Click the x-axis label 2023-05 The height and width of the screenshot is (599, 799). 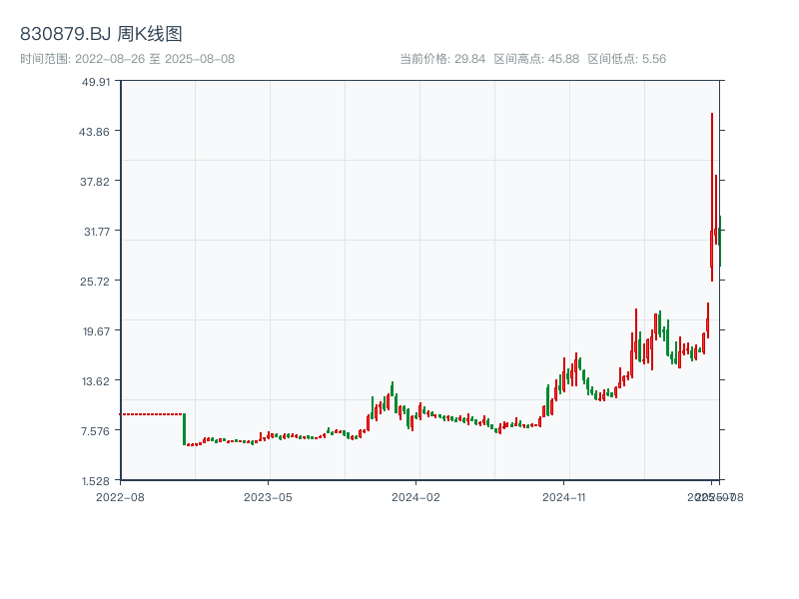click(x=268, y=497)
